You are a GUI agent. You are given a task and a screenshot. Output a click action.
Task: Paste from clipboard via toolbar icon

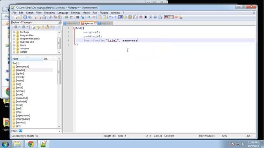pos(60,17)
